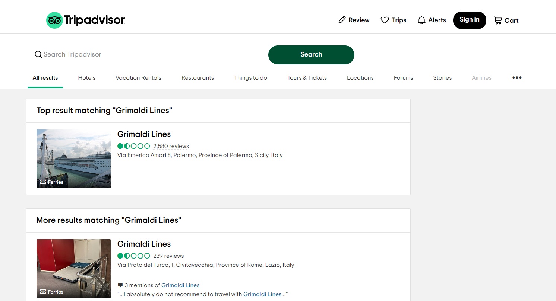This screenshot has height=301, width=556.
Task: Click the Cart shopping icon
Action: [x=498, y=20]
